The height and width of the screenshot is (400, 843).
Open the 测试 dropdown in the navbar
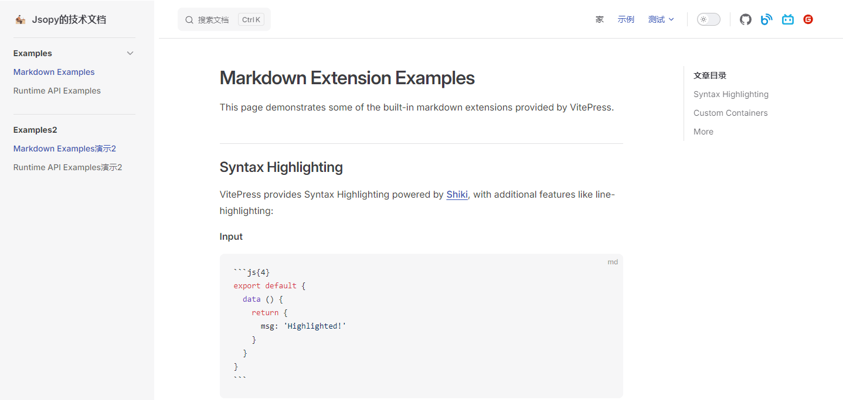click(x=661, y=19)
